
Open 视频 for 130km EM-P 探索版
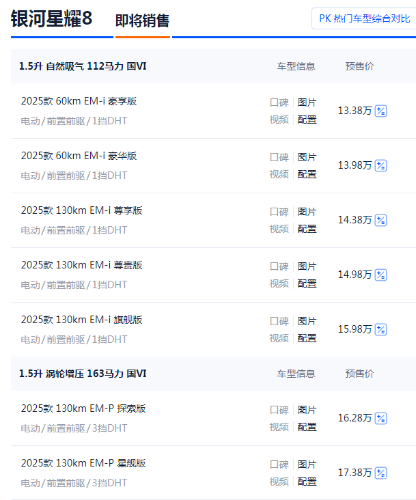pyautogui.click(x=279, y=427)
